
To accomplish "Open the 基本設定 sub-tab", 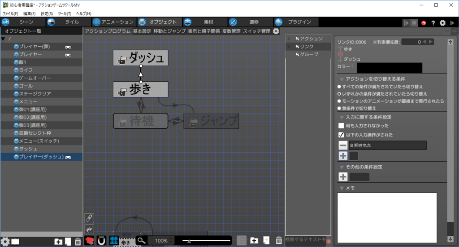I will (x=142, y=31).
